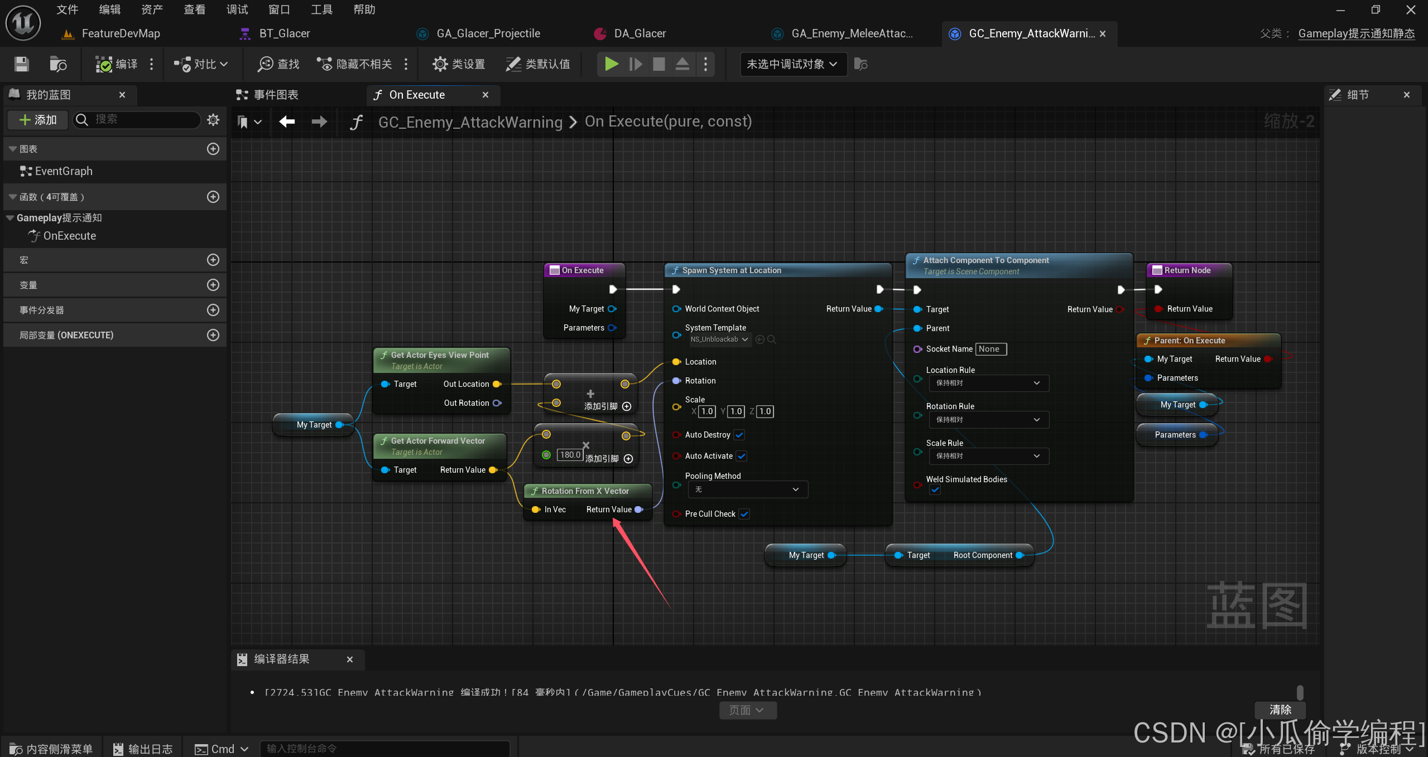Open the 调试 menu
Viewport: 1428px width, 757px height.
point(237,9)
